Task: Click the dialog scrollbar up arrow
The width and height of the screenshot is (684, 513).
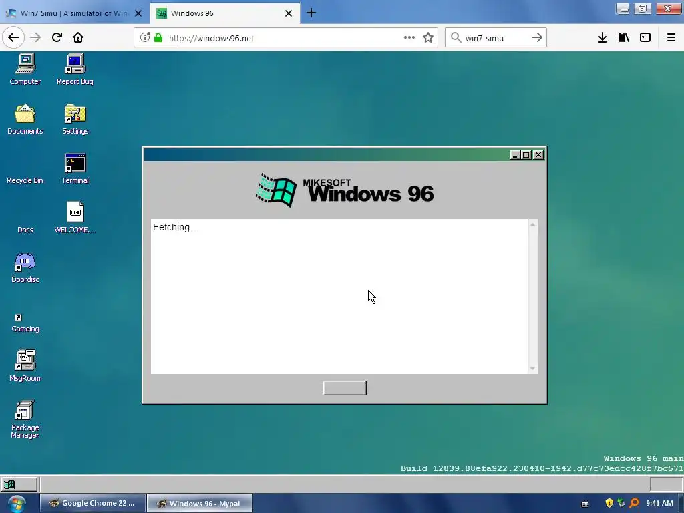Action: point(532,224)
